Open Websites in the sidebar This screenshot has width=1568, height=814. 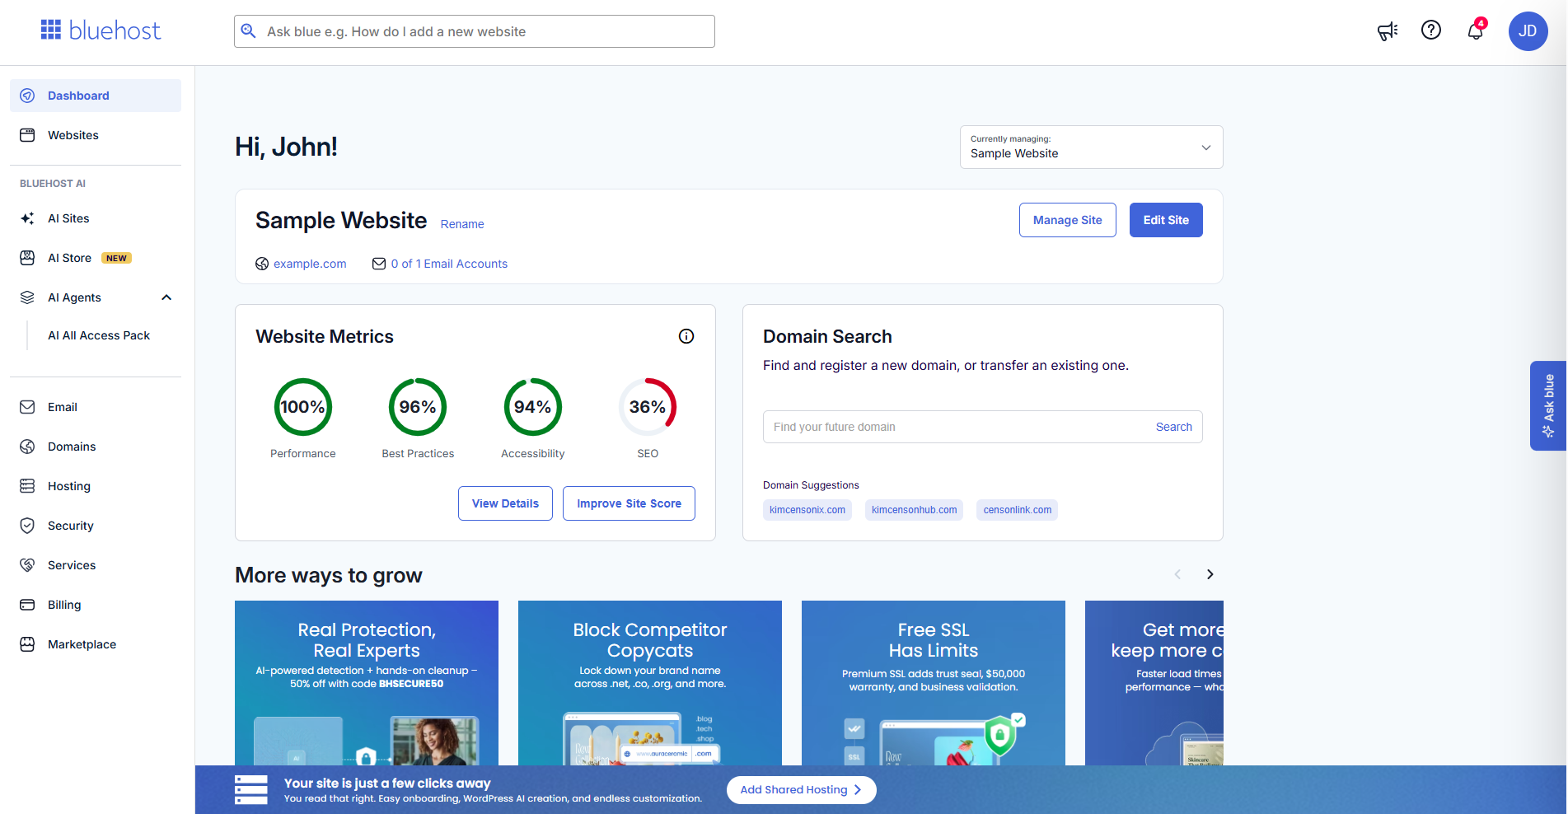(x=96, y=135)
